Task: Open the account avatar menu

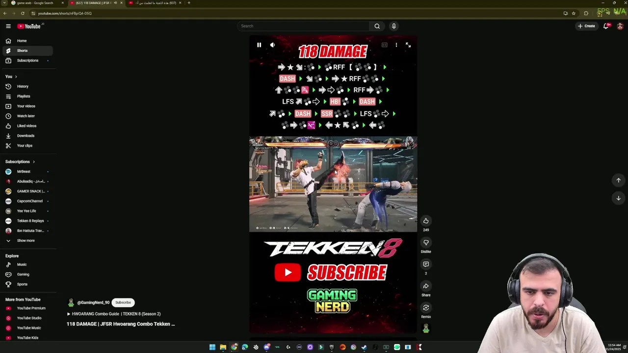Action: tap(620, 26)
